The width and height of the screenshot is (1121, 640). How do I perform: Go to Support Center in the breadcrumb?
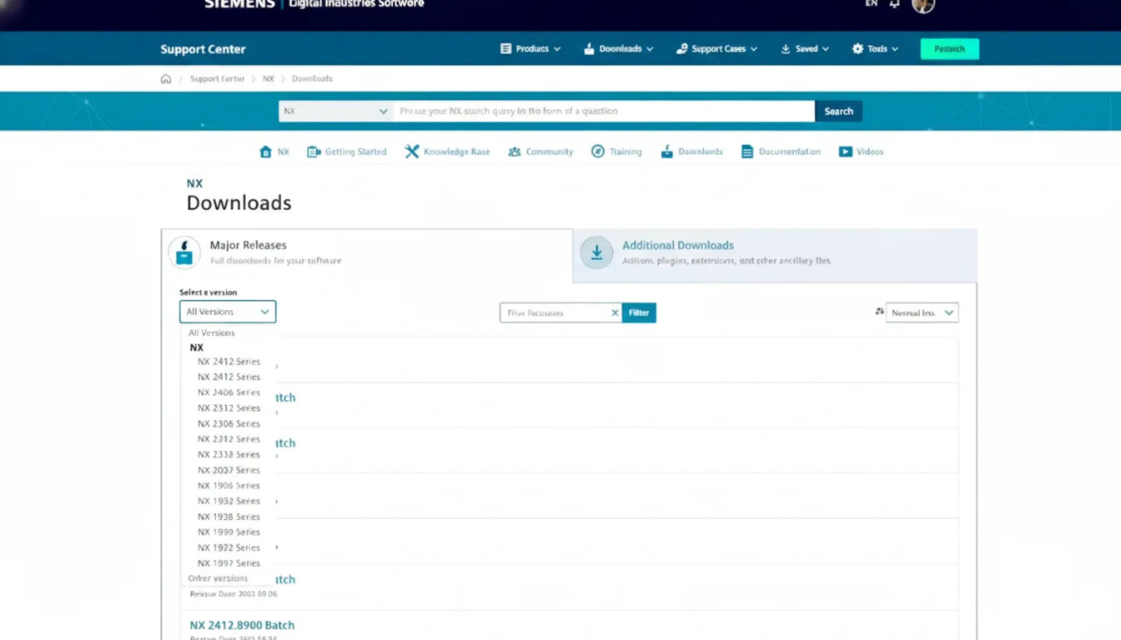[x=218, y=79]
